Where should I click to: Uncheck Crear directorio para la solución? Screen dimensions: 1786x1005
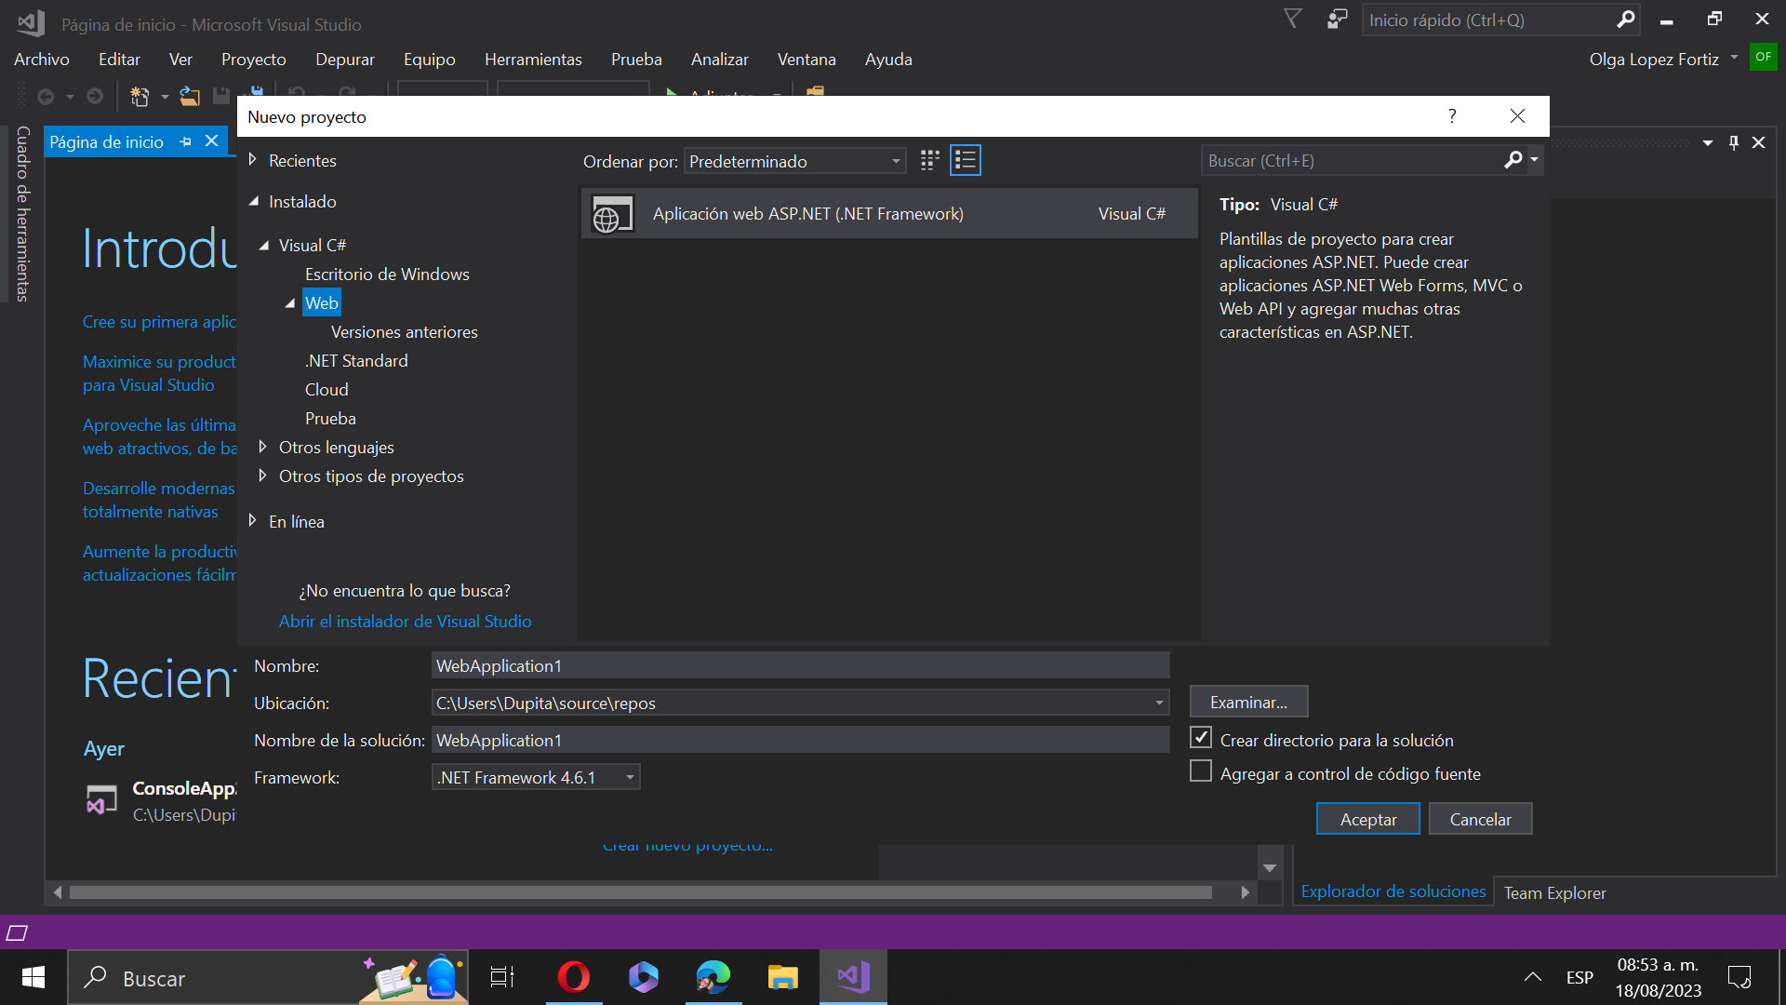tap(1201, 739)
